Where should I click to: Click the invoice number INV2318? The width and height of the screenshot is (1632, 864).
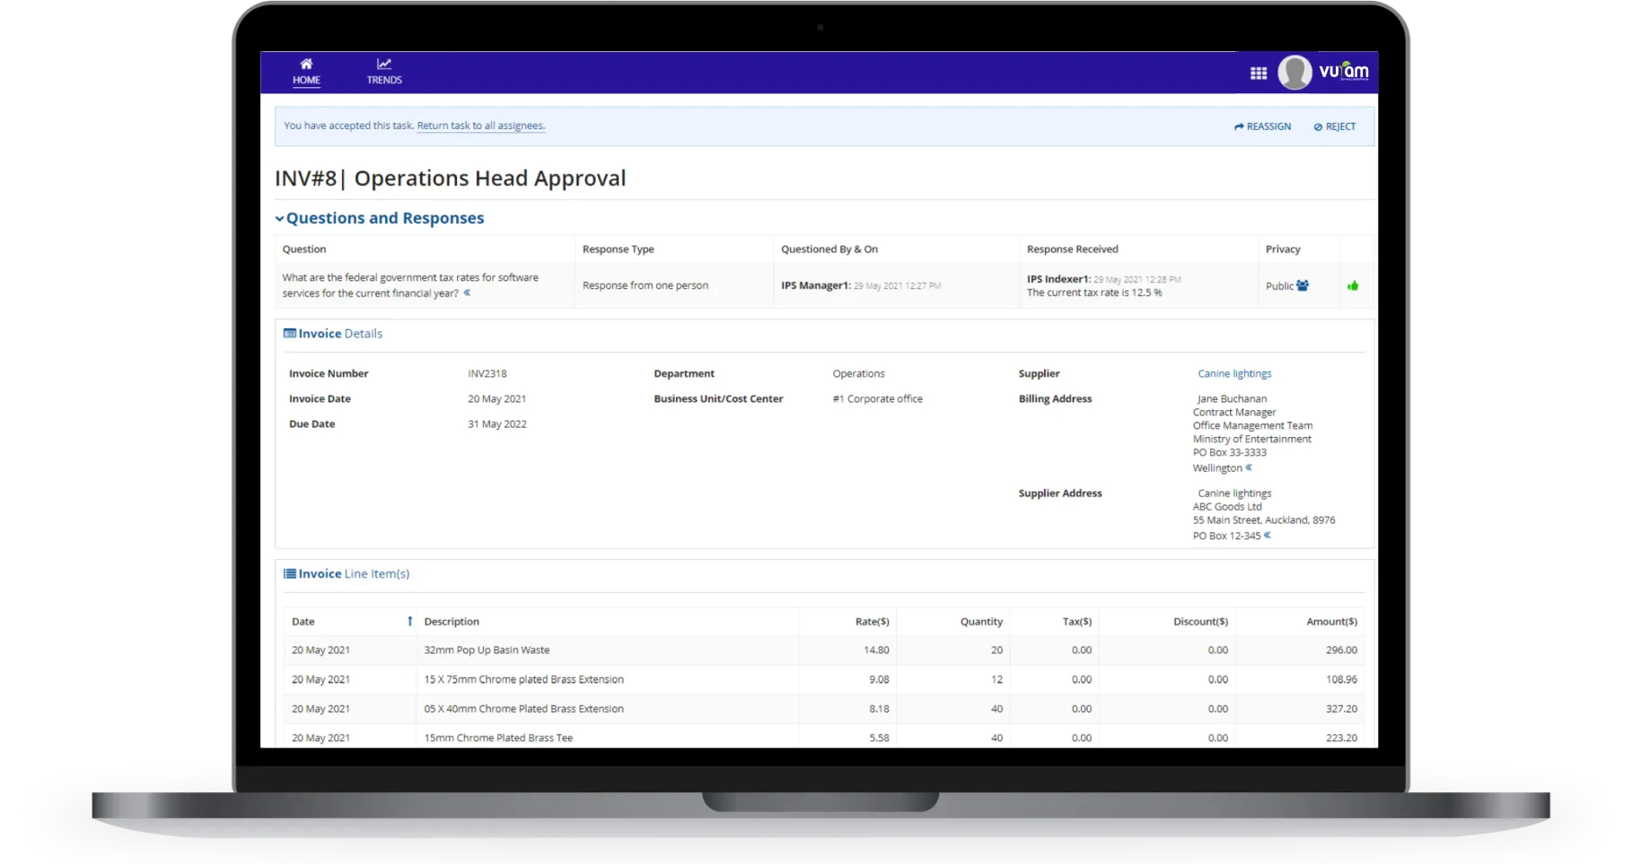coord(487,373)
